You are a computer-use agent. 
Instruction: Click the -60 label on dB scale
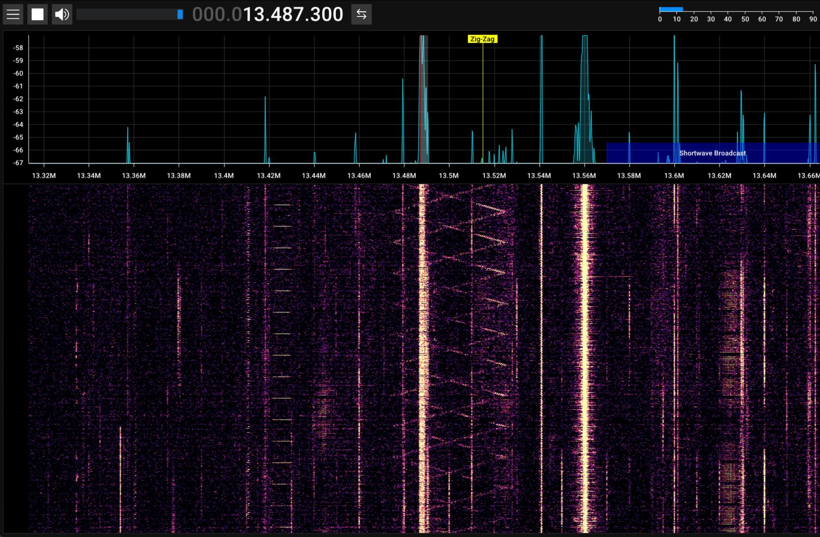point(18,73)
